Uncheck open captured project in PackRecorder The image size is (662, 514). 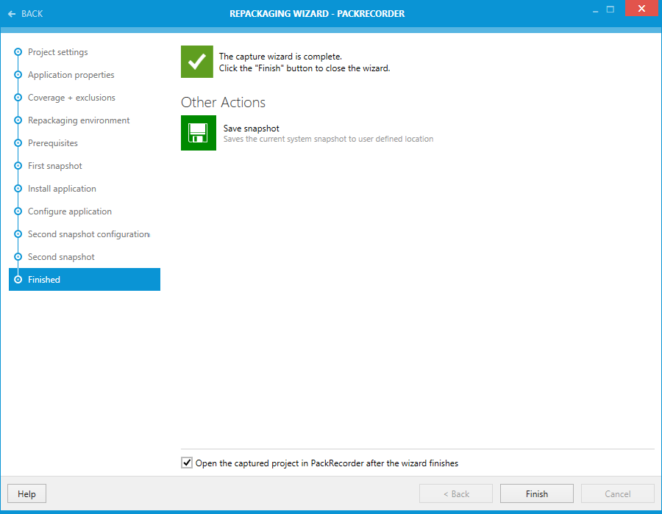(187, 463)
